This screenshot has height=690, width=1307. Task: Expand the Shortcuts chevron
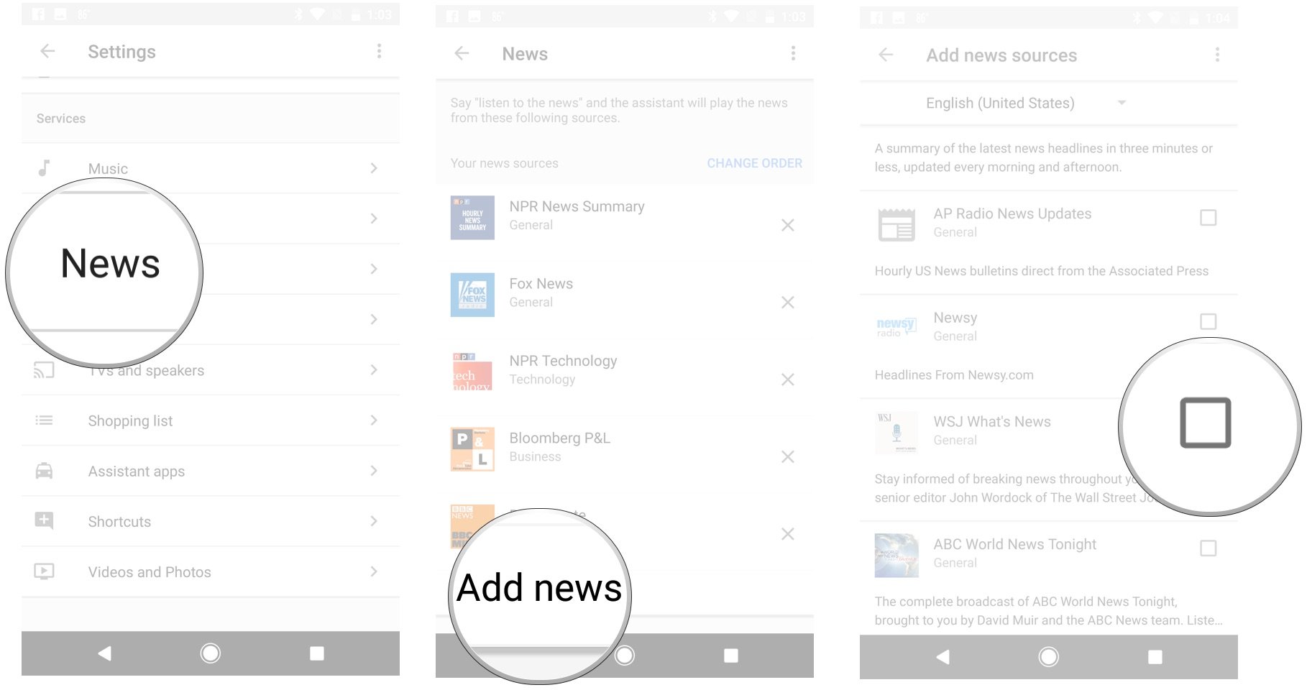coord(374,520)
